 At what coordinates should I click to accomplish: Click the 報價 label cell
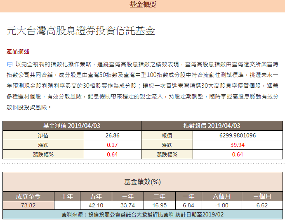167,135
